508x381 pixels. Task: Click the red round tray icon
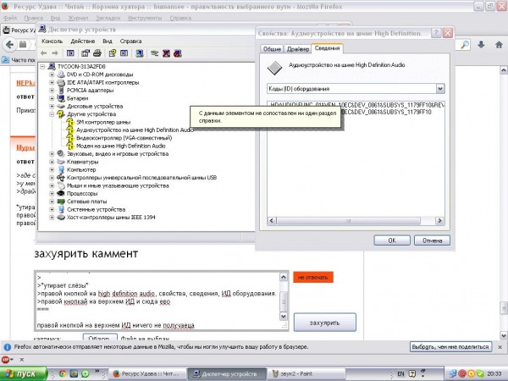click(x=462, y=374)
